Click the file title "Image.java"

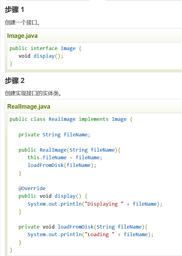[x=22, y=36]
